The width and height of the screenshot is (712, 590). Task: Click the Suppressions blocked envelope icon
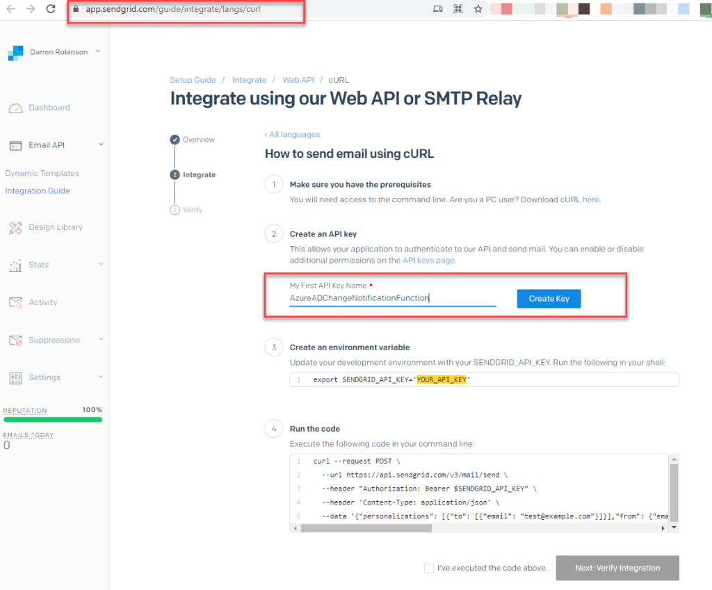[15, 341]
